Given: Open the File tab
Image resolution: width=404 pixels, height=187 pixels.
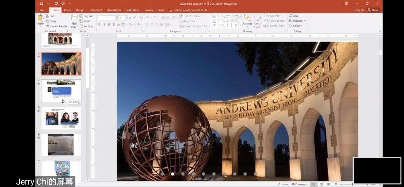Looking at the screenshot, I should click(x=42, y=10).
